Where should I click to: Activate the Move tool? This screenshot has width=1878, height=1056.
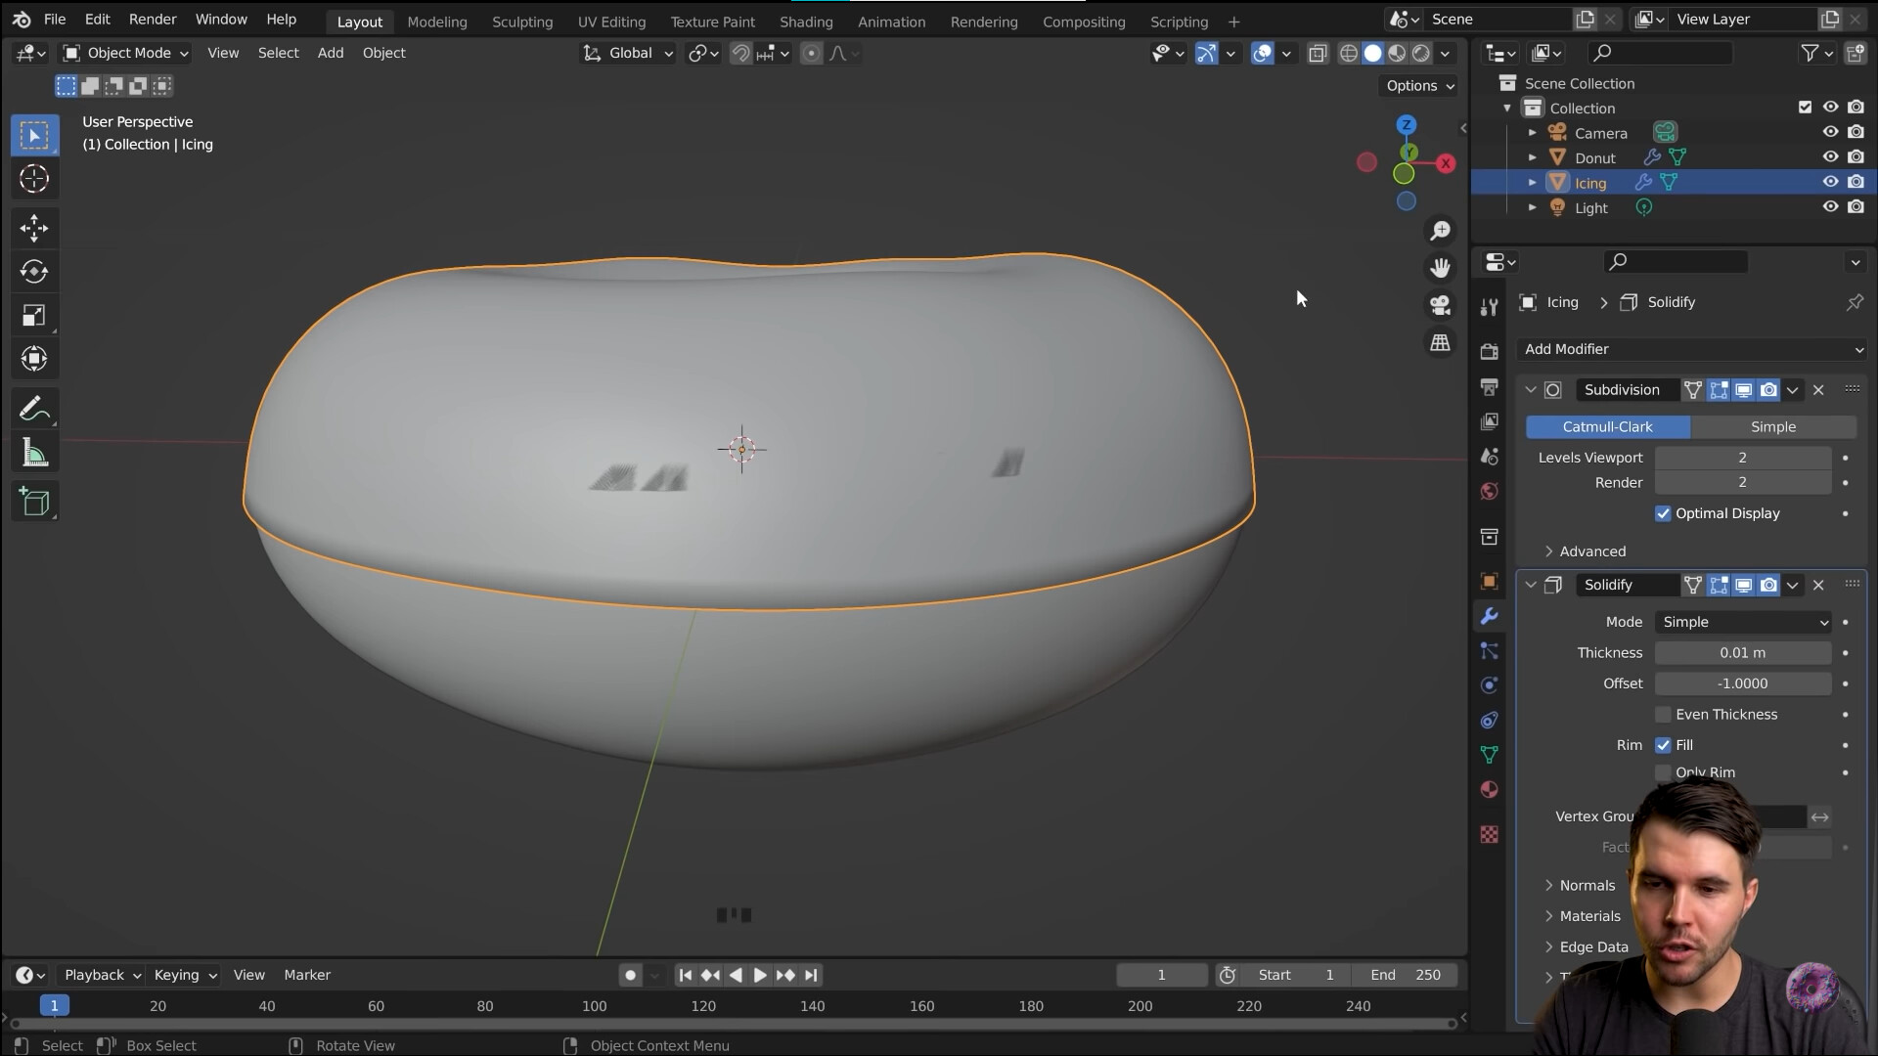coord(34,228)
